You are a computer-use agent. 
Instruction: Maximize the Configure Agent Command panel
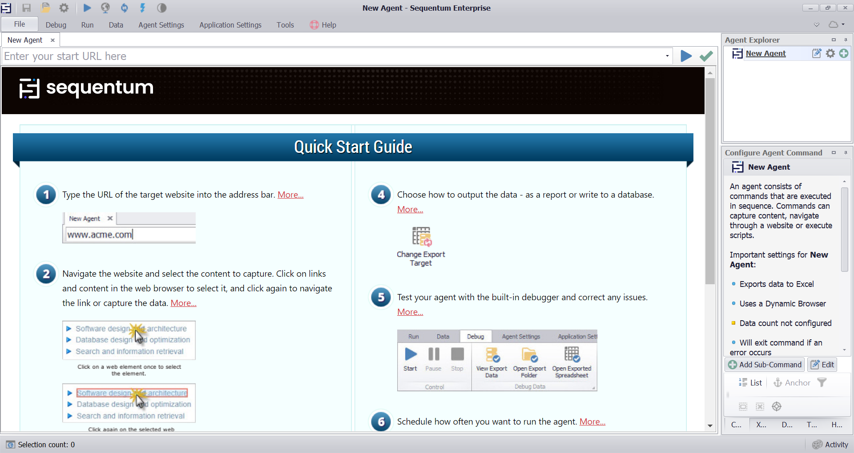click(x=834, y=153)
